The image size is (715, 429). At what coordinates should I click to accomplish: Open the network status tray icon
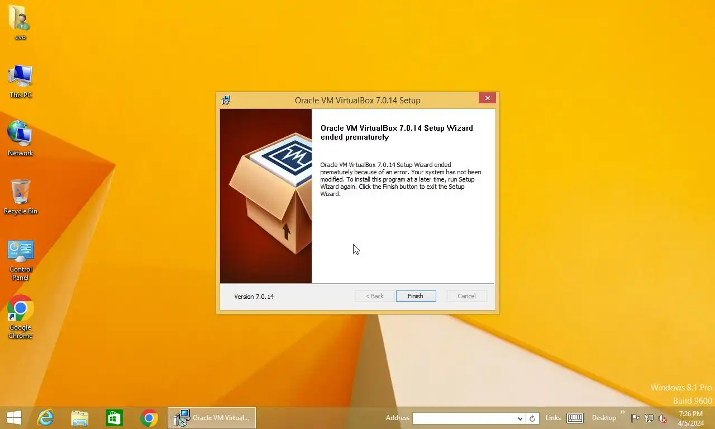pyautogui.click(x=649, y=418)
